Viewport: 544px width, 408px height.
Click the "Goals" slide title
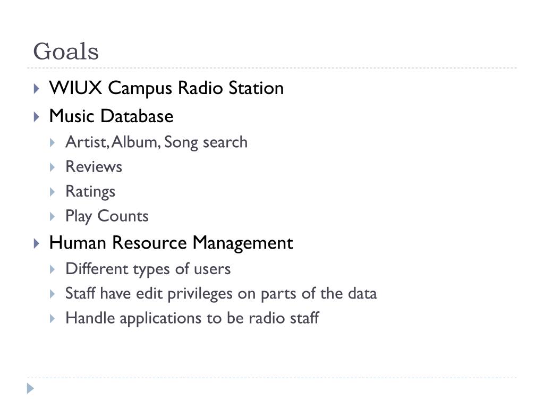tap(66, 52)
